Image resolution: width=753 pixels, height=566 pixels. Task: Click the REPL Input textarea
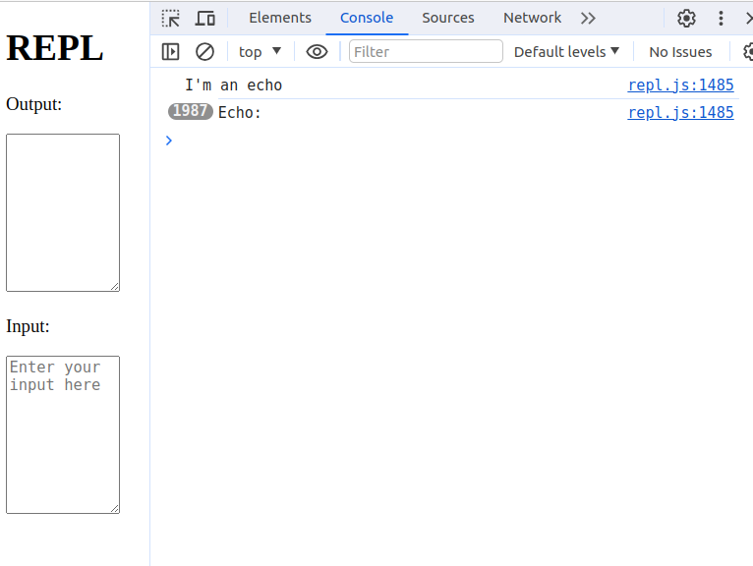[x=63, y=434]
